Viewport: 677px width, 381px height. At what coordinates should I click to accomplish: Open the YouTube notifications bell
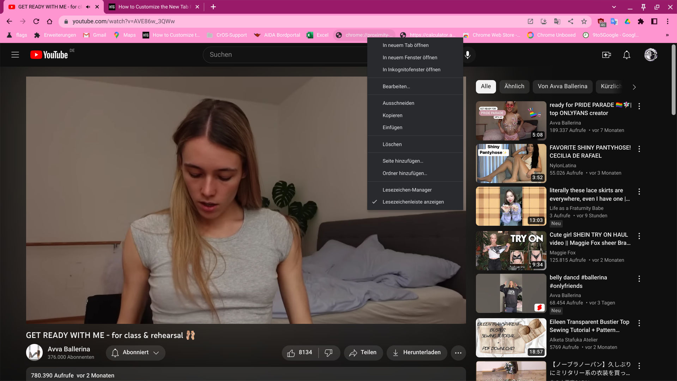[x=627, y=55]
